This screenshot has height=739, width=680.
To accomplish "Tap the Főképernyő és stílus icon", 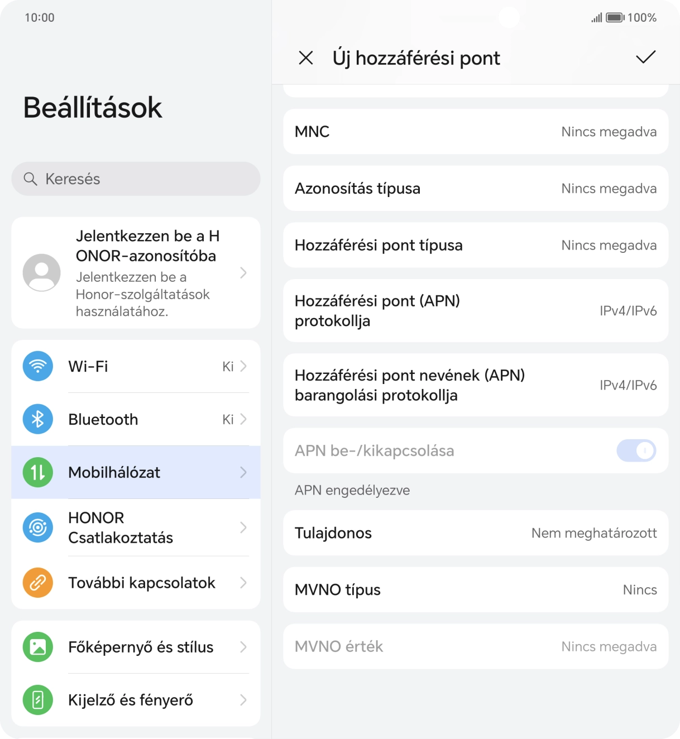I will [38, 647].
